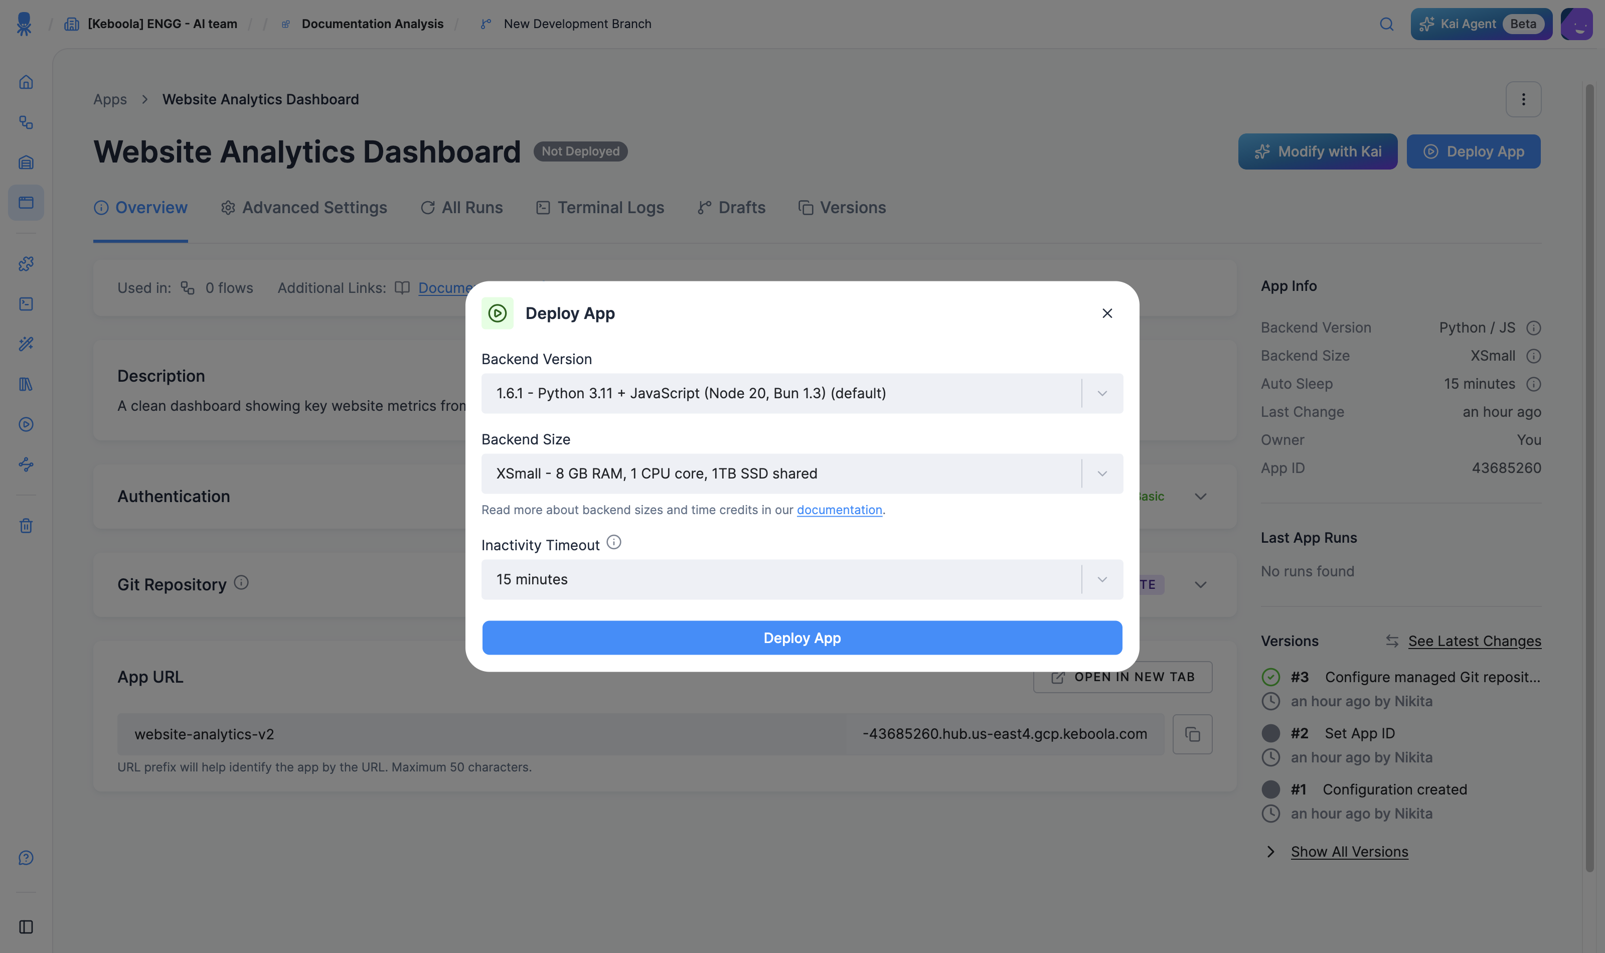Click the Show All Versions link
This screenshot has width=1605, height=953.
tap(1350, 852)
